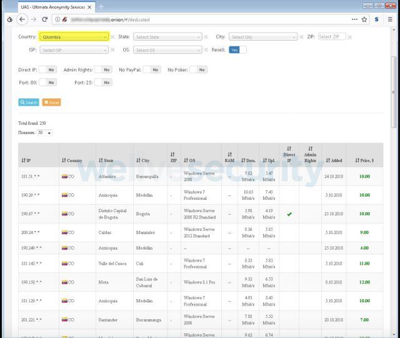Open a new browser tab

101,6
